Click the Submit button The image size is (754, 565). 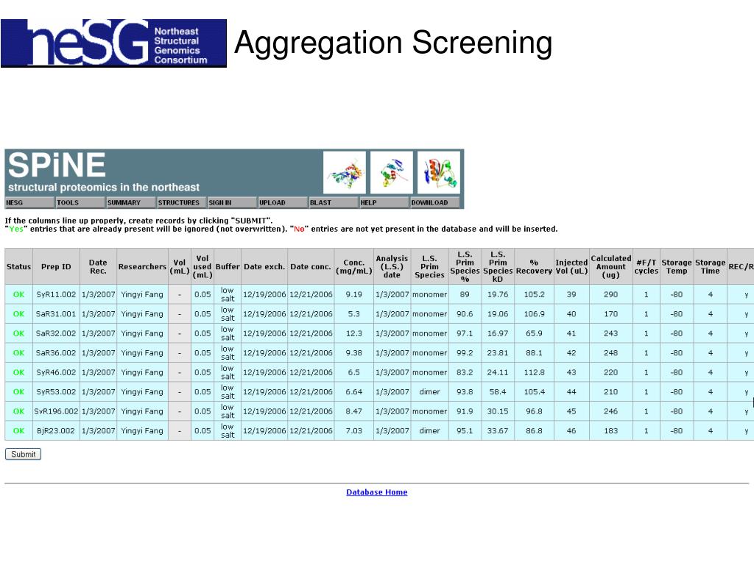pos(23,454)
